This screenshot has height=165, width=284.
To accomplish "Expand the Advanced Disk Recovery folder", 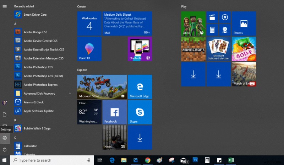I will pos(70,93).
